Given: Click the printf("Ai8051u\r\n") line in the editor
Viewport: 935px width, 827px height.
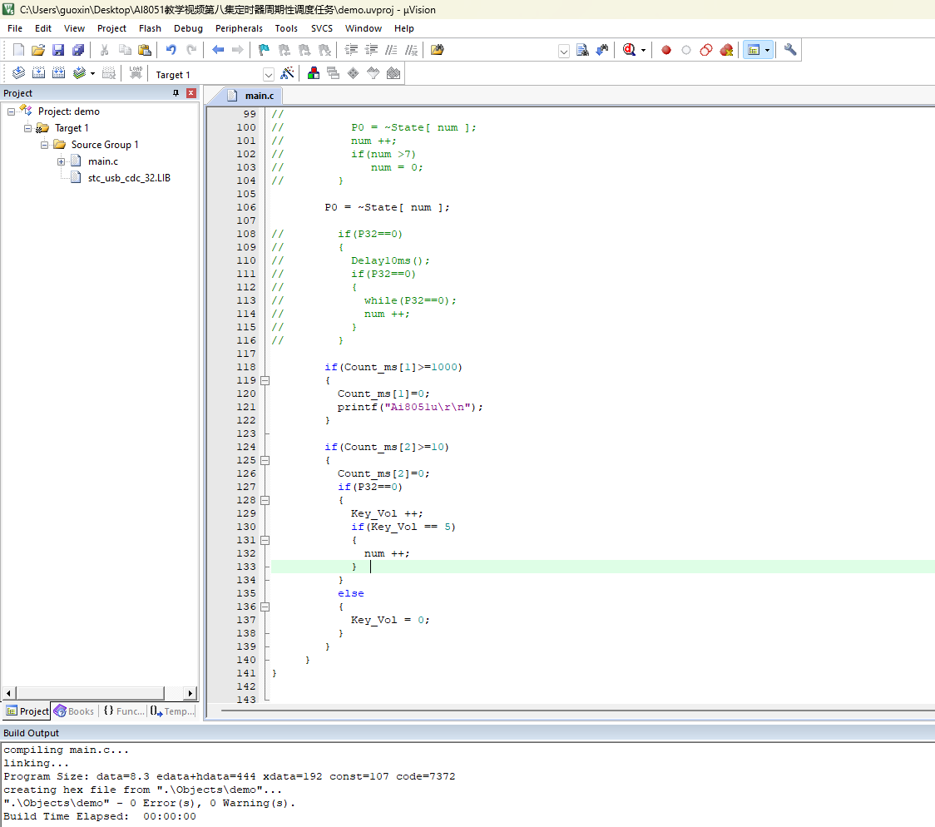Looking at the screenshot, I should 409,407.
